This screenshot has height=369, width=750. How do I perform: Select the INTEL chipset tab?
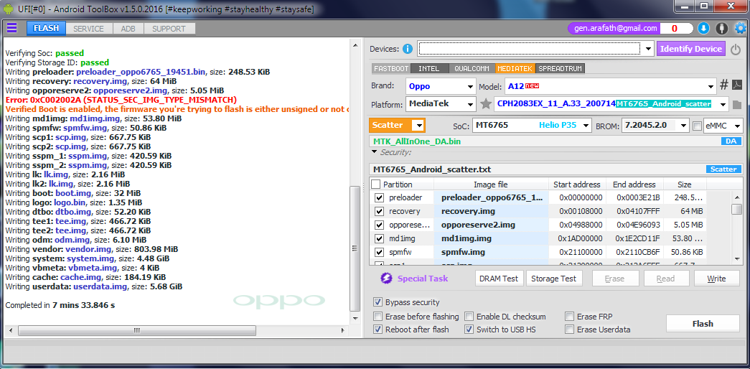428,68
